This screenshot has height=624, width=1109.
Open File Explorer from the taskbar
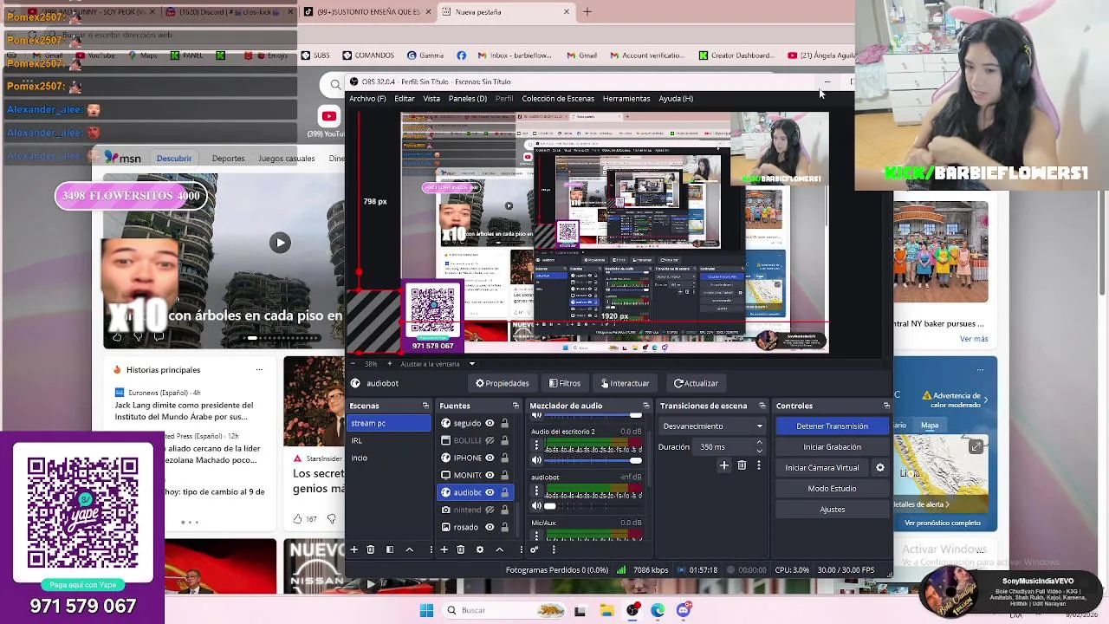606,610
